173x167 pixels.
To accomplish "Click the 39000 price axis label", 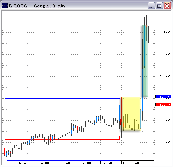I will coord(165,120).
